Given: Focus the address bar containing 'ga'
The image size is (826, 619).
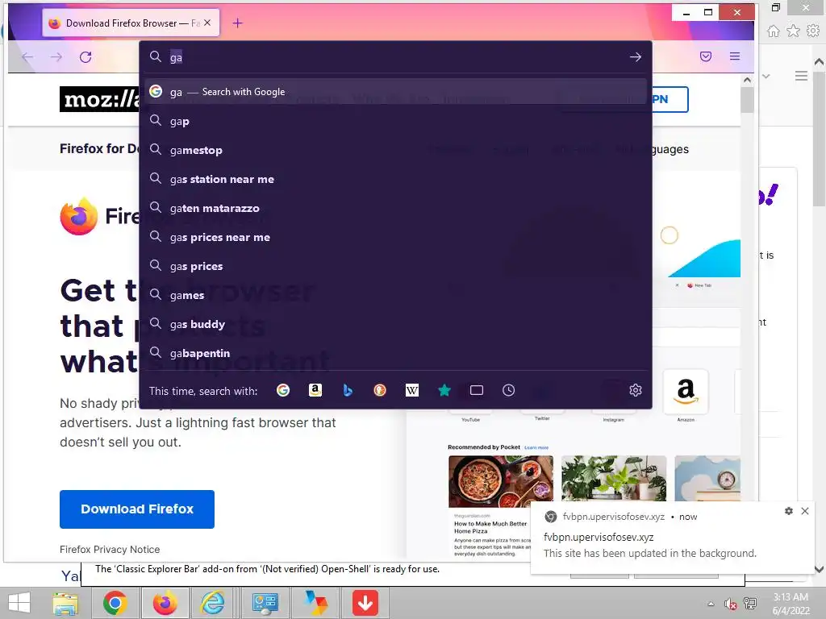Looking at the screenshot, I should [x=395, y=57].
